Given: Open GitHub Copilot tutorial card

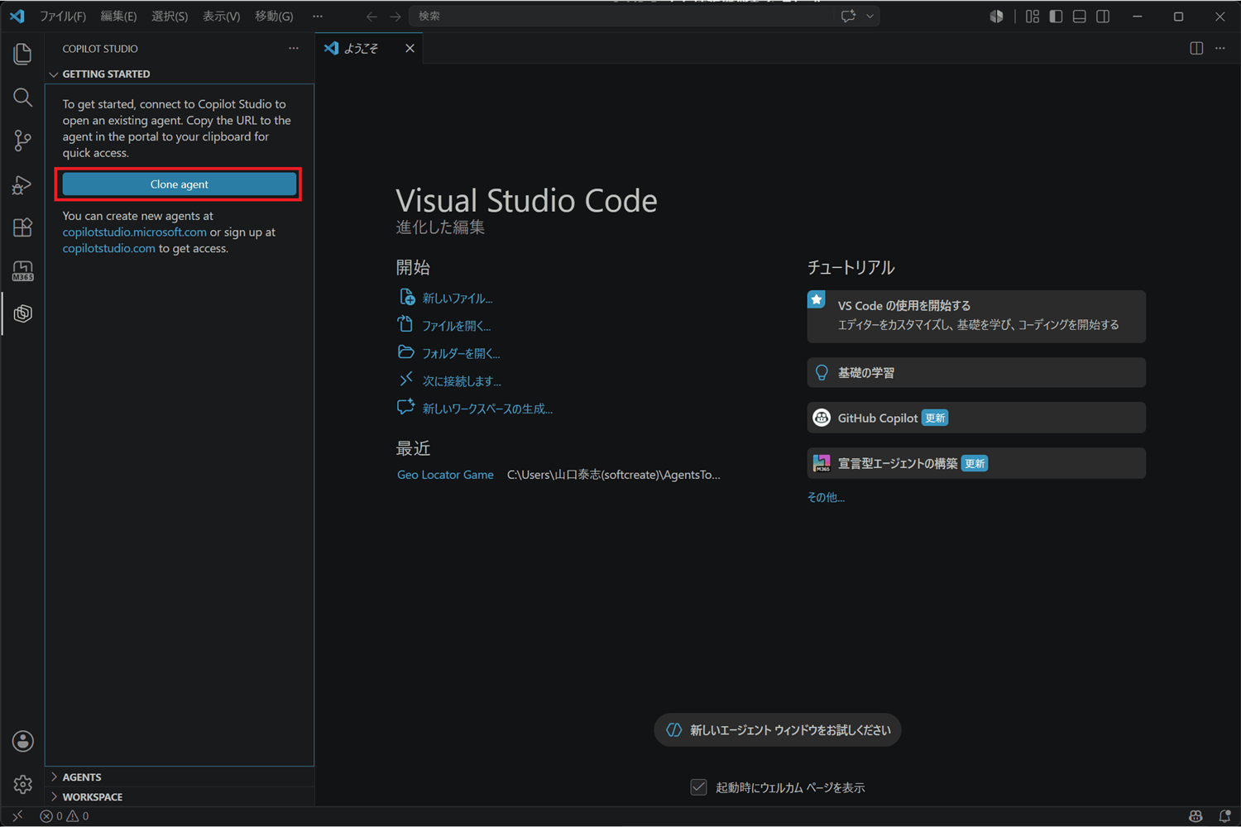Looking at the screenshot, I should point(976,418).
